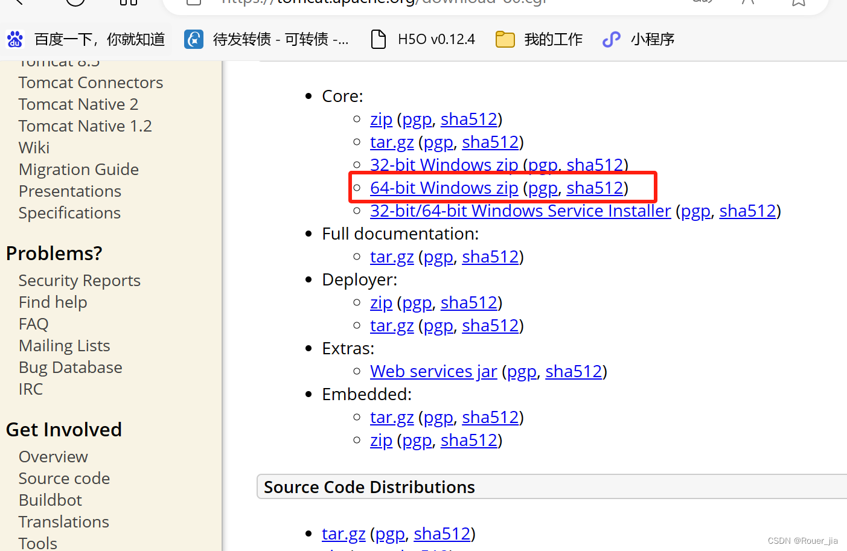
Task: Download the 32-bit Windows zip
Action: (444, 165)
